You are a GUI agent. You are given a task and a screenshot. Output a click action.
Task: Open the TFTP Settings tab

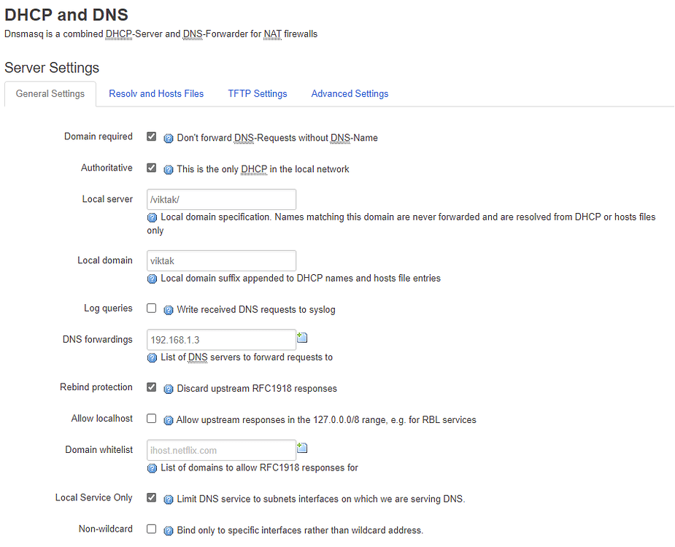coord(257,93)
